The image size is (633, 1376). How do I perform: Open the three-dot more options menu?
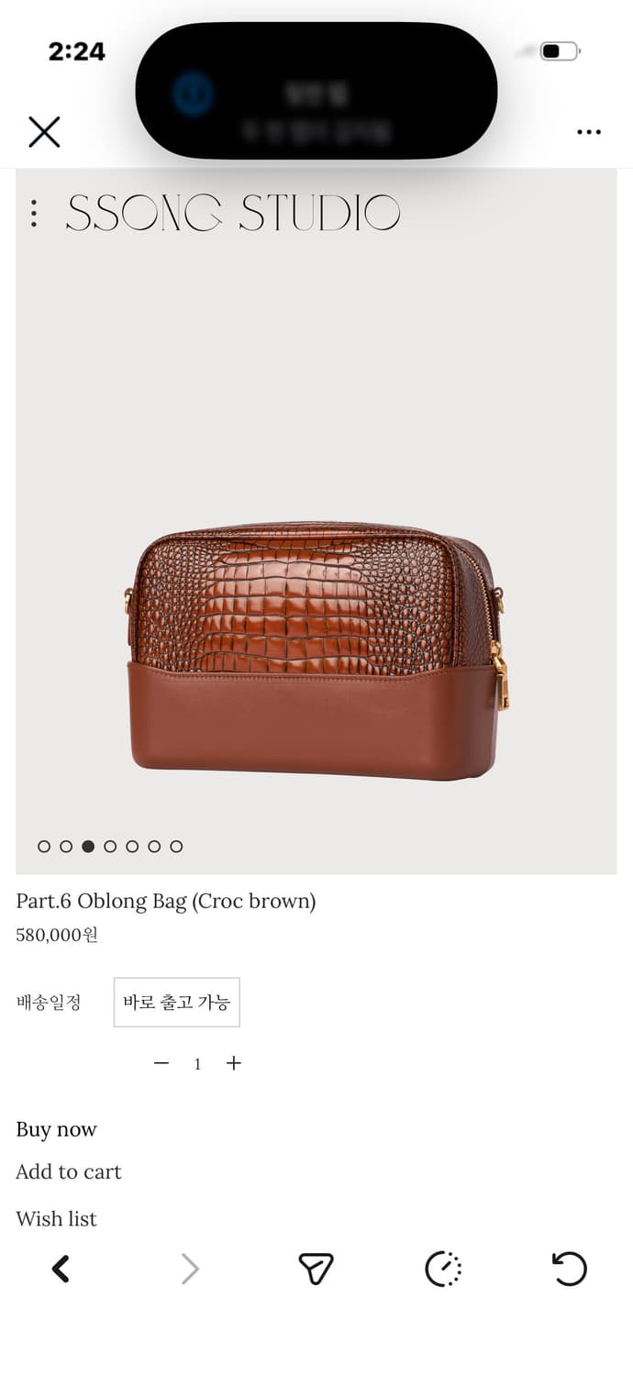pyautogui.click(x=589, y=132)
